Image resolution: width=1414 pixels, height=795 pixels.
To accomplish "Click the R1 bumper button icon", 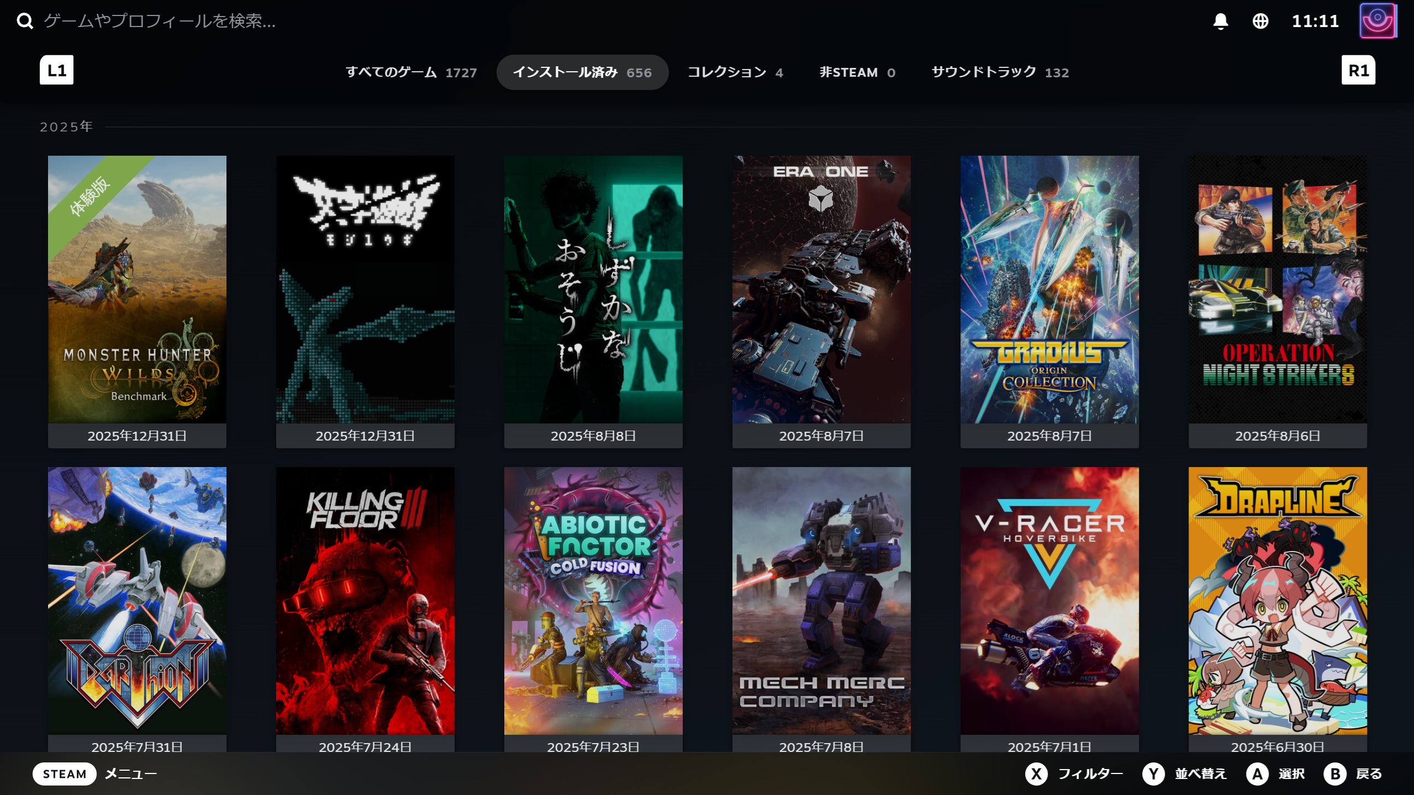I will [x=1358, y=70].
